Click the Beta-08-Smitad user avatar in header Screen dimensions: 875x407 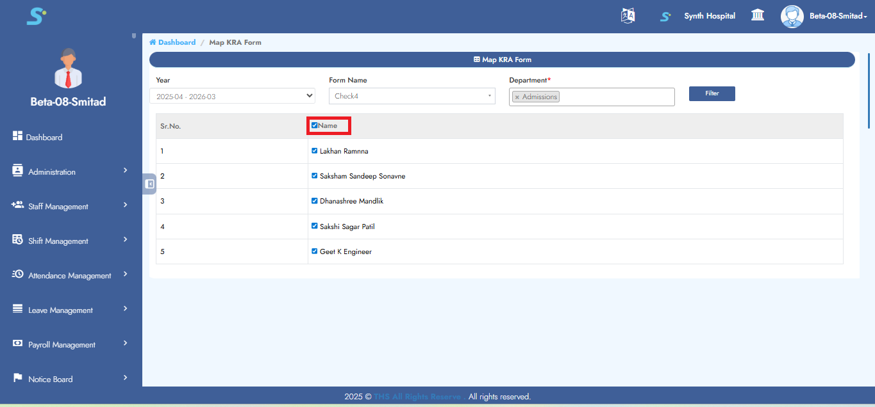792,16
